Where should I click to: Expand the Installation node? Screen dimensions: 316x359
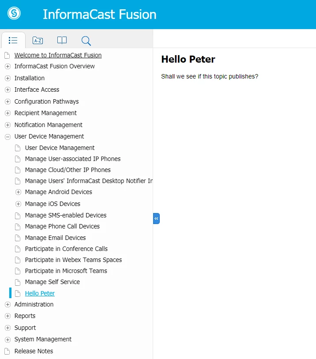coord(8,78)
